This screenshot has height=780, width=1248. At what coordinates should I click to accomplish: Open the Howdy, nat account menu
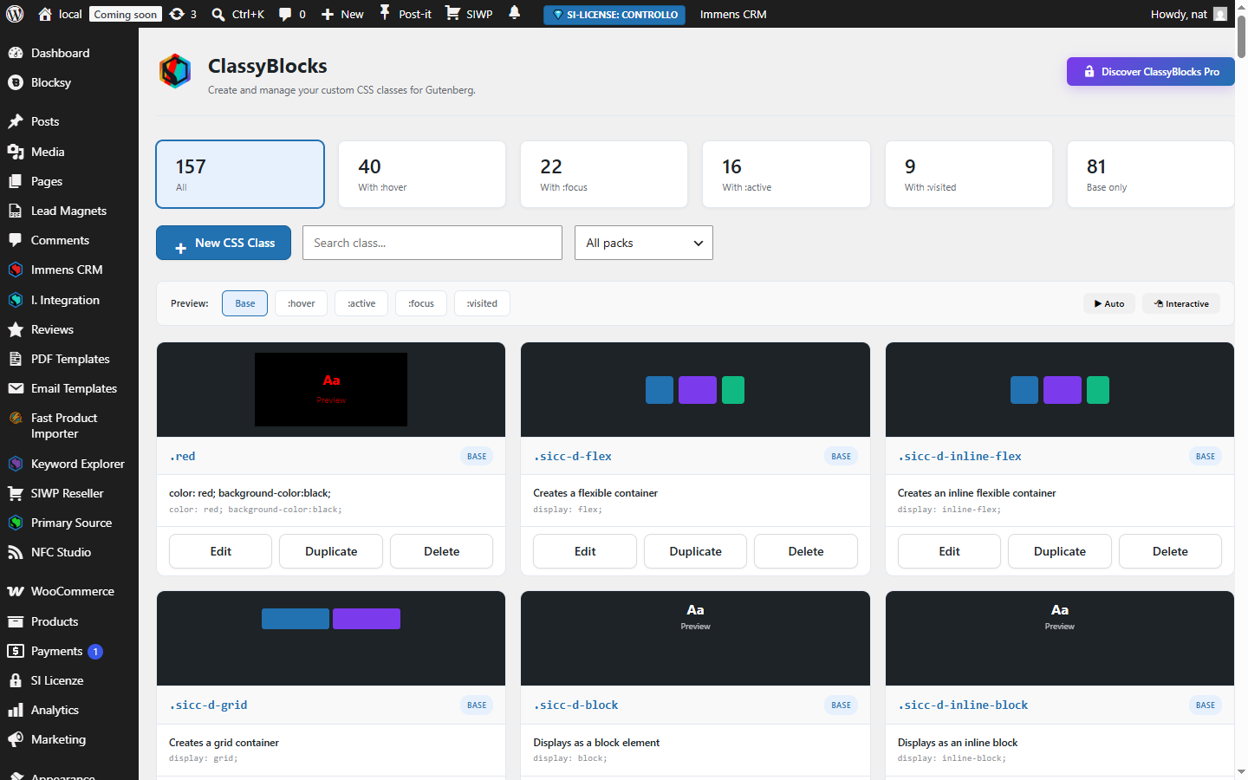pyautogui.click(x=1188, y=14)
